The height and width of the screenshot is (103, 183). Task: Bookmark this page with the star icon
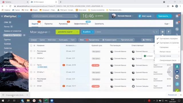tap(168, 6)
